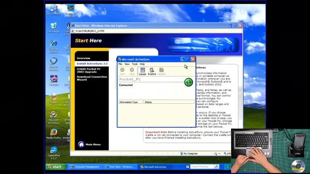Select the Overview item in the Start Here sidebar
Image resolution: width=310 pixels, height=174 pixels.
click(x=83, y=58)
